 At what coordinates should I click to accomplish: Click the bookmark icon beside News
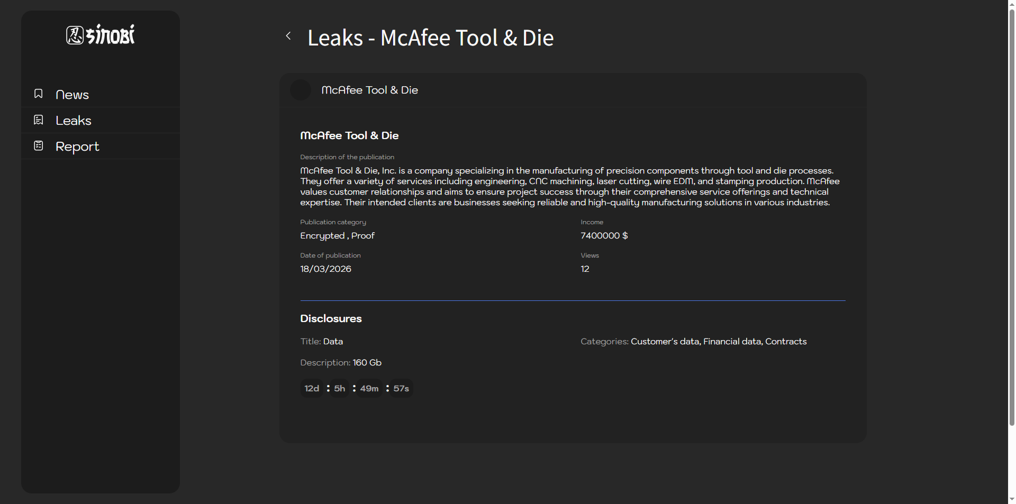39,94
